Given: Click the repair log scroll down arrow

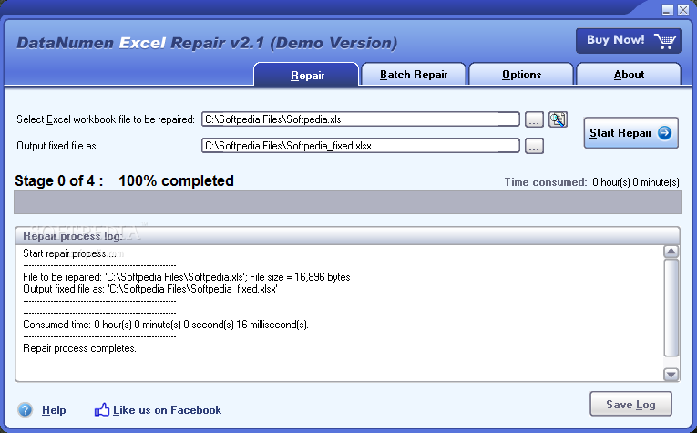Looking at the screenshot, I should (671, 375).
